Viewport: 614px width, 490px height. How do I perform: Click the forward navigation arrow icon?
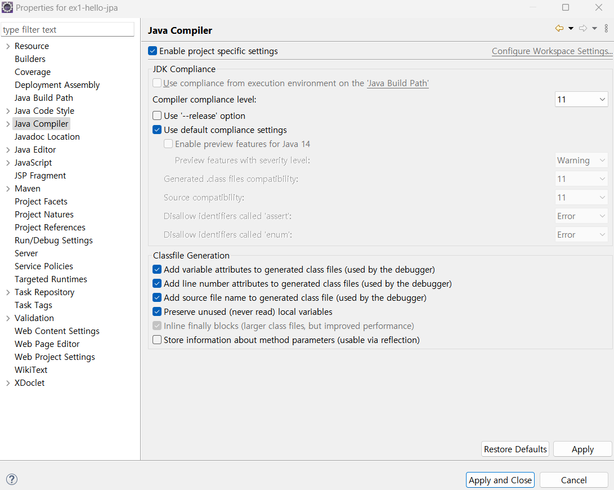pyautogui.click(x=583, y=28)
